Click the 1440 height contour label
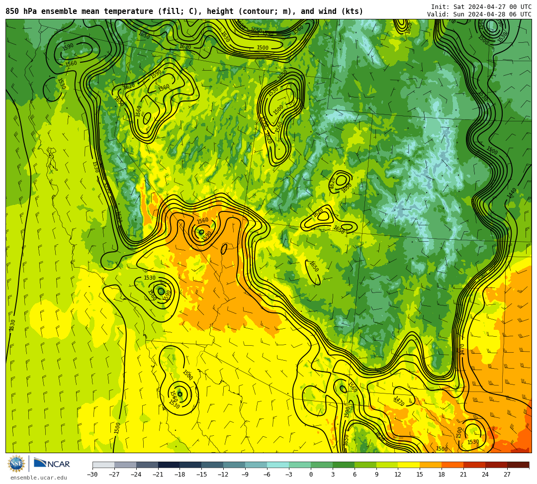Viewport: 537px width, 484px height. (x=512, y=193)
